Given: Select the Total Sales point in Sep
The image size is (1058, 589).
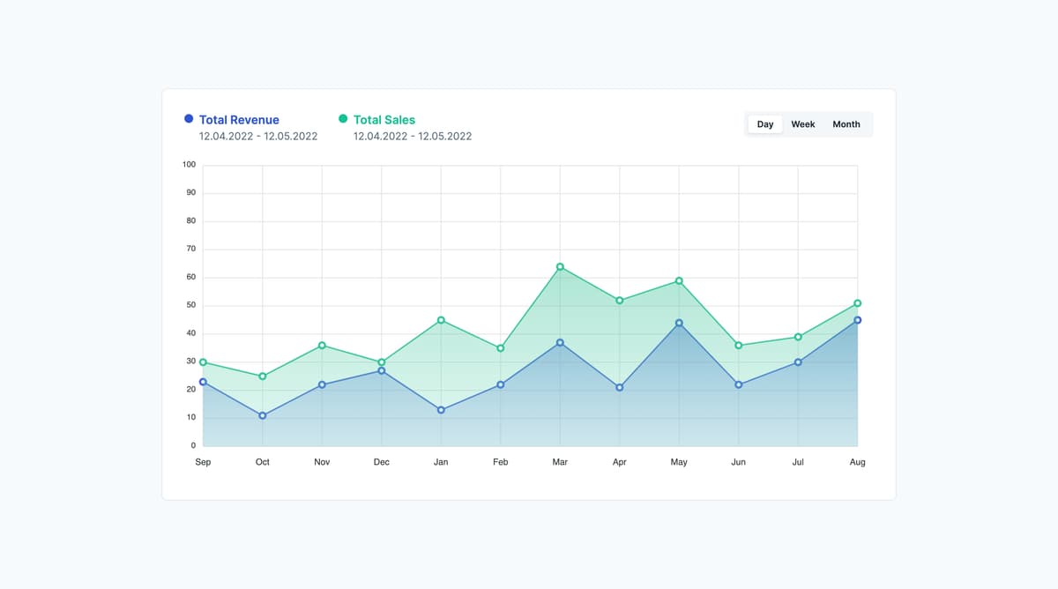Looking at the screenshot, I should 203,362.
